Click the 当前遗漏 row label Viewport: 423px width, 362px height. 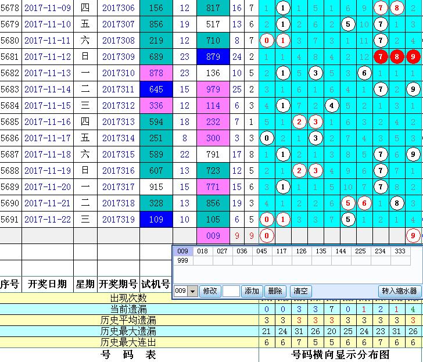pyautogui.click(x=129, y=309)
